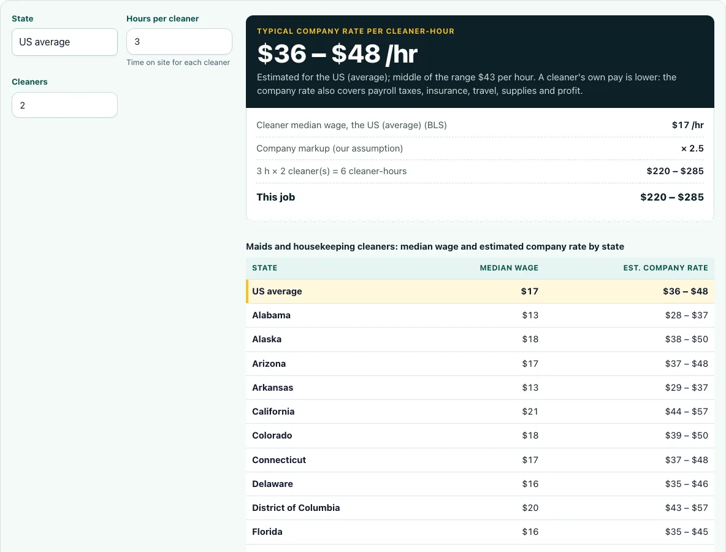Select Delaware's $16 median wage
The image size is (726, 552).
pos(530,484)
